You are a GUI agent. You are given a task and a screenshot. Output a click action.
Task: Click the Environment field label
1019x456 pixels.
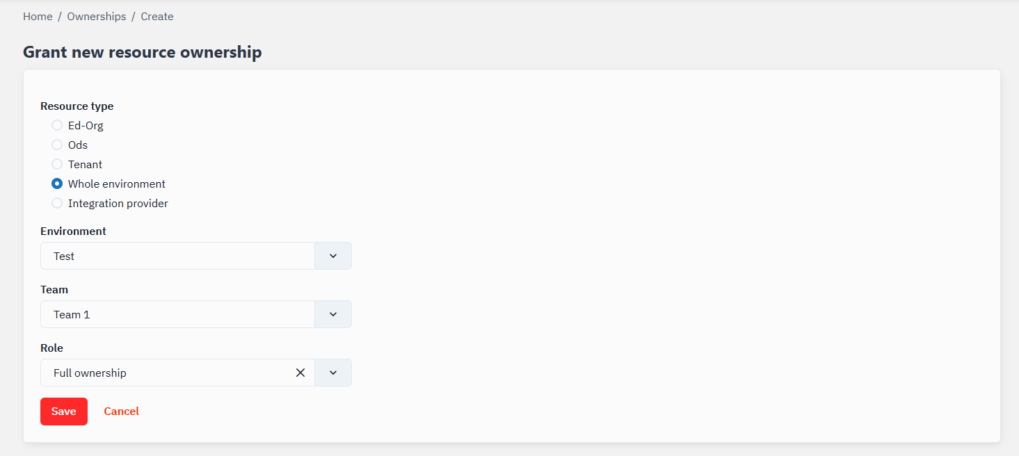tap(73, 231)
